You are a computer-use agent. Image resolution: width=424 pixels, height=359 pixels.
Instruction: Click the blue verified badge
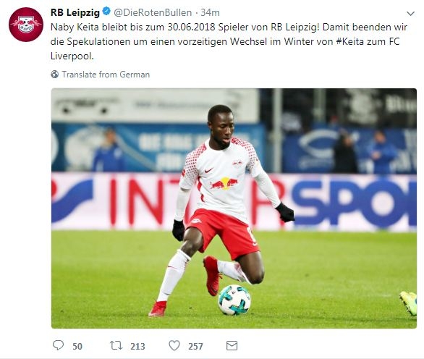tap(106, 12)
